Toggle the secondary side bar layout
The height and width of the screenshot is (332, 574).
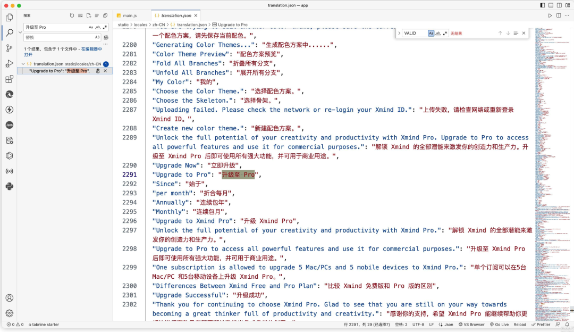tap(559, 5)
